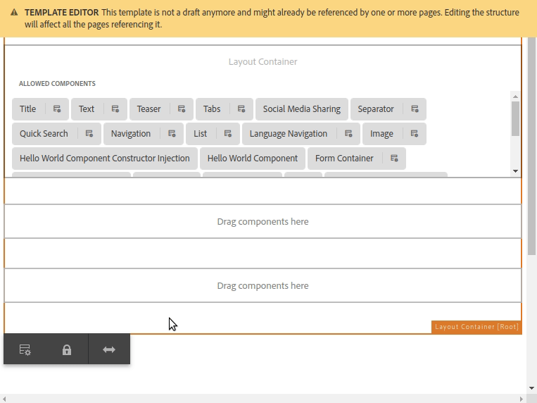Open Teaser component policy icon
The image size is (537, 403).
coord(182,109)
